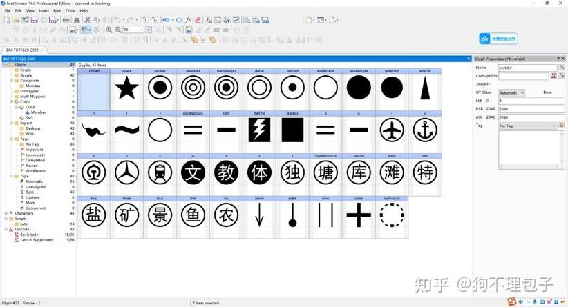Open the Tools menu

70,11
